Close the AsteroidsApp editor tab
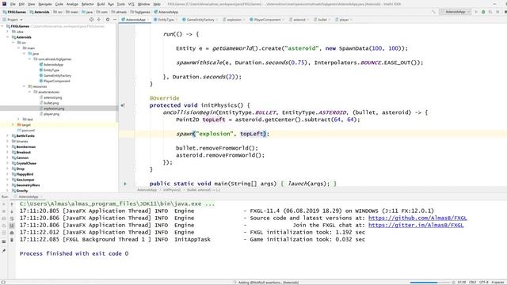The height and width of the screenshot is (285, 507). [x=148, y=20]
